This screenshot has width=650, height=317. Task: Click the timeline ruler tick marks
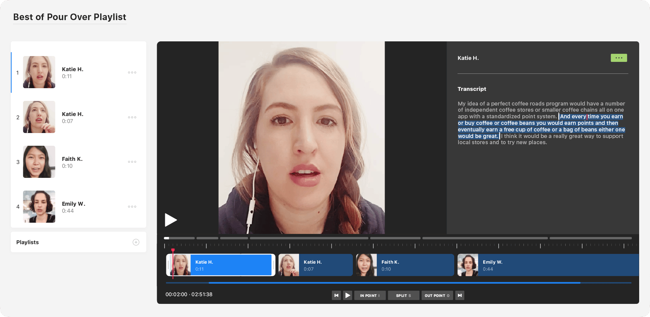pyautogui.click(x=400, y=245)
